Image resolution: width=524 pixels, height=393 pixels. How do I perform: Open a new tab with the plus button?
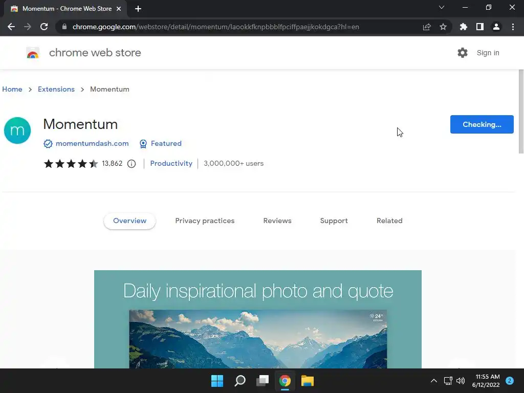[x=138, y=9]
